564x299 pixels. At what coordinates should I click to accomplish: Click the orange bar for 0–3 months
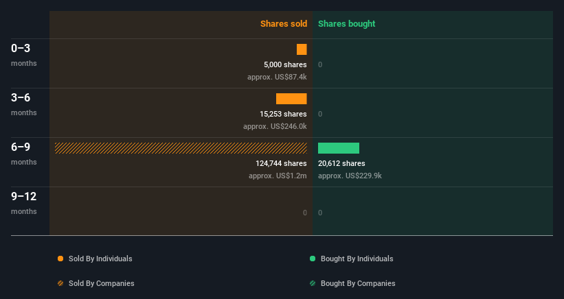coord(302,49)
